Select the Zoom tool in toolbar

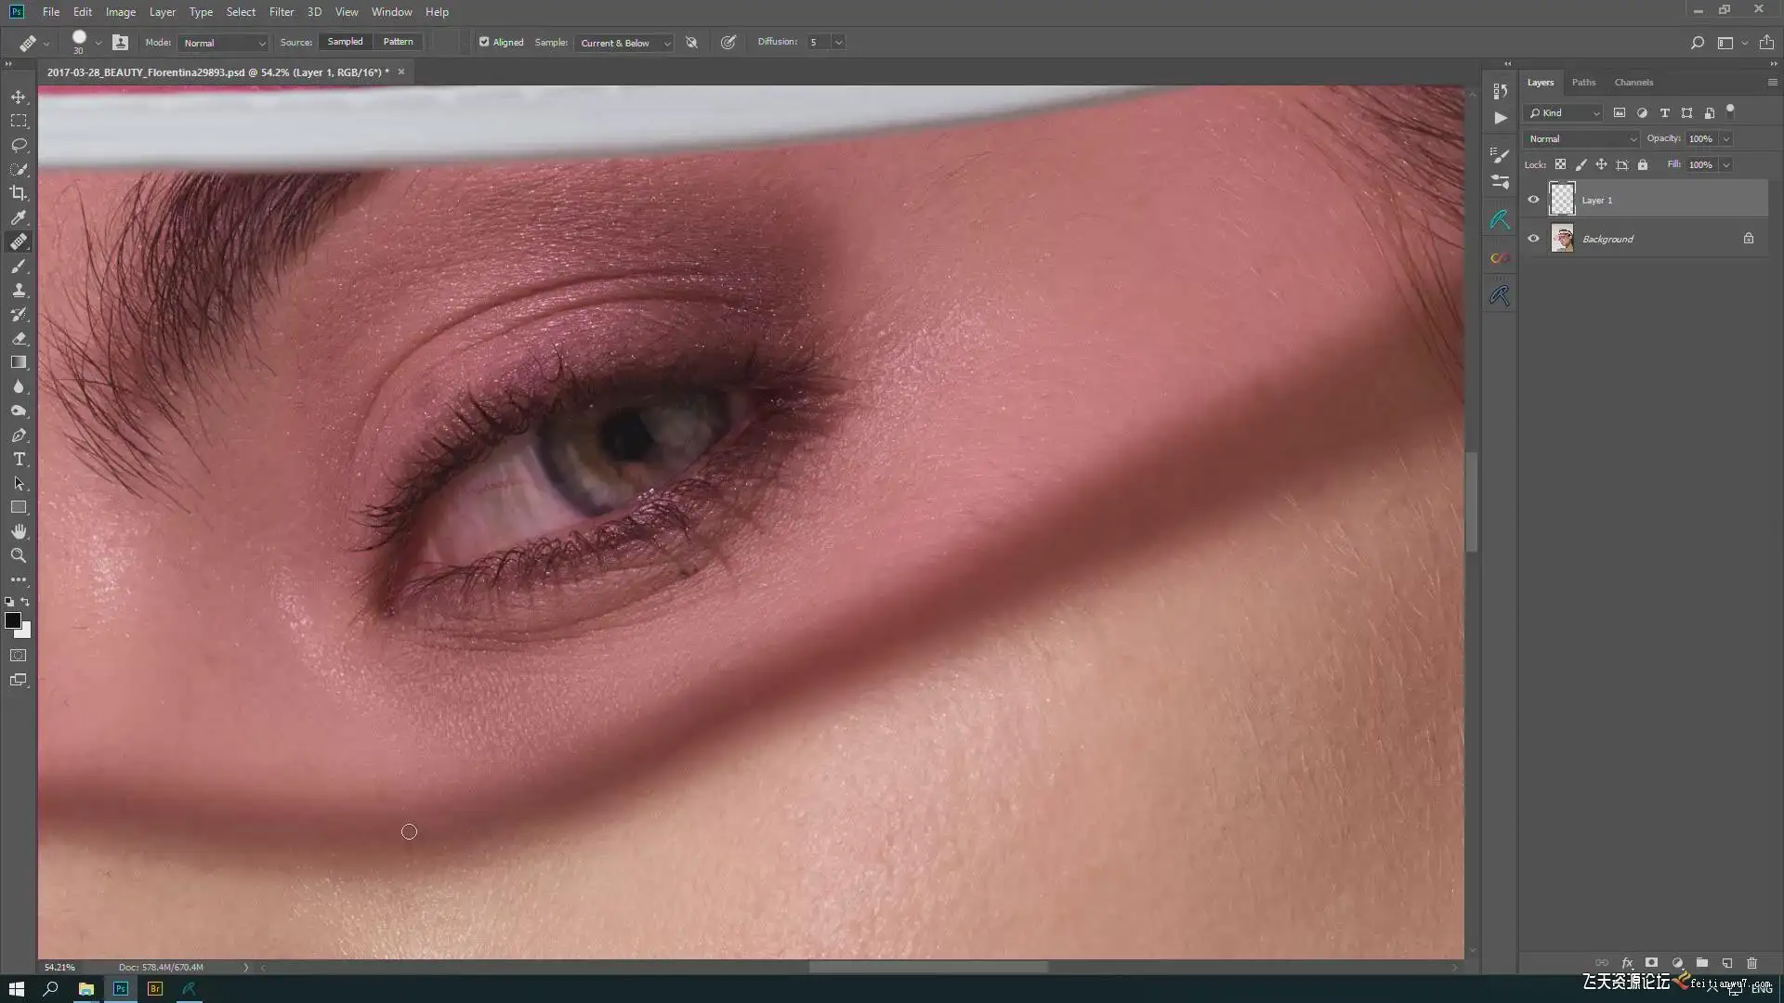pos(19,555)
